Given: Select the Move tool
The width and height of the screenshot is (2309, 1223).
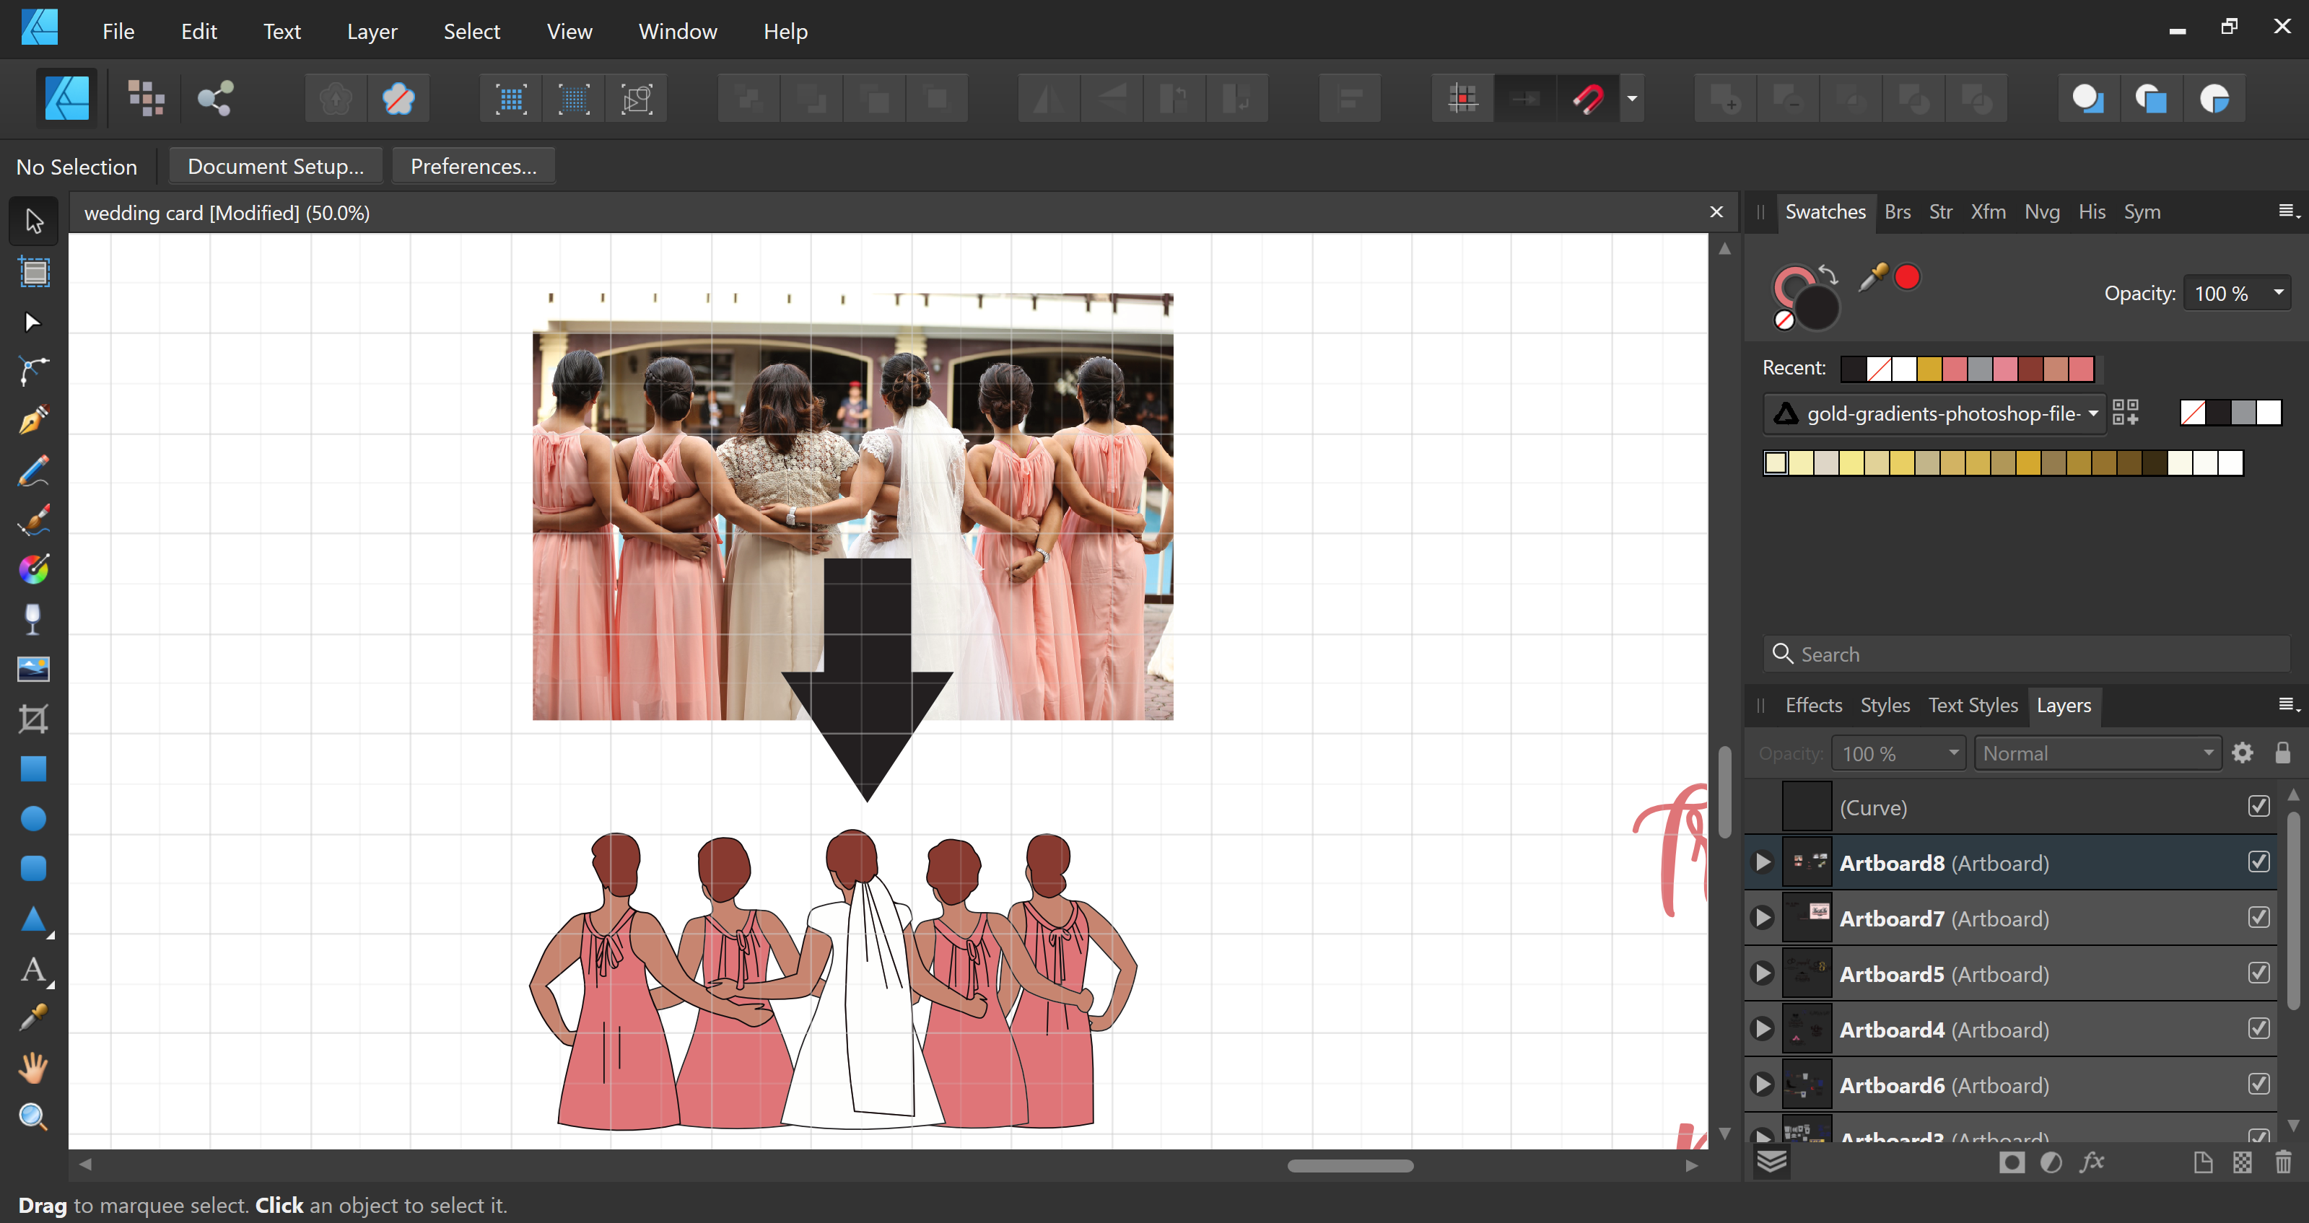Looking at the screenshot, I should (x=34, y=222).
